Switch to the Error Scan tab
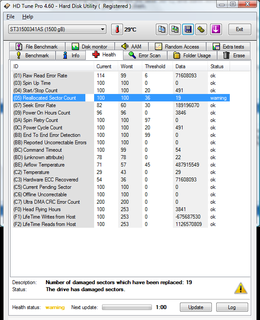 point(145,56)
